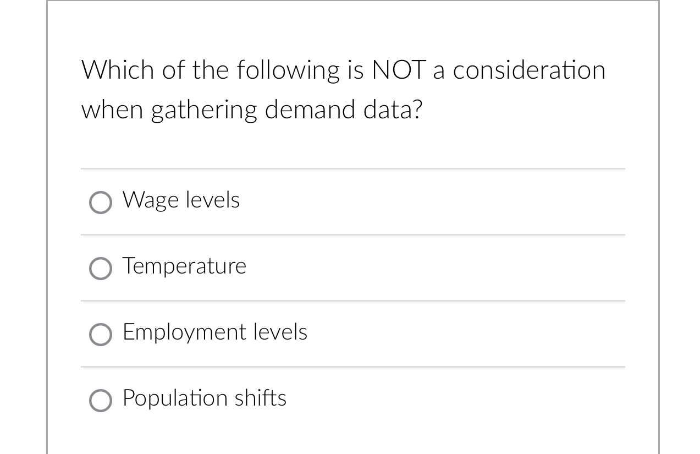Screen dimensions: 700x454
Task: Click the divider line above Wage levels
Action: pos(352,168)
